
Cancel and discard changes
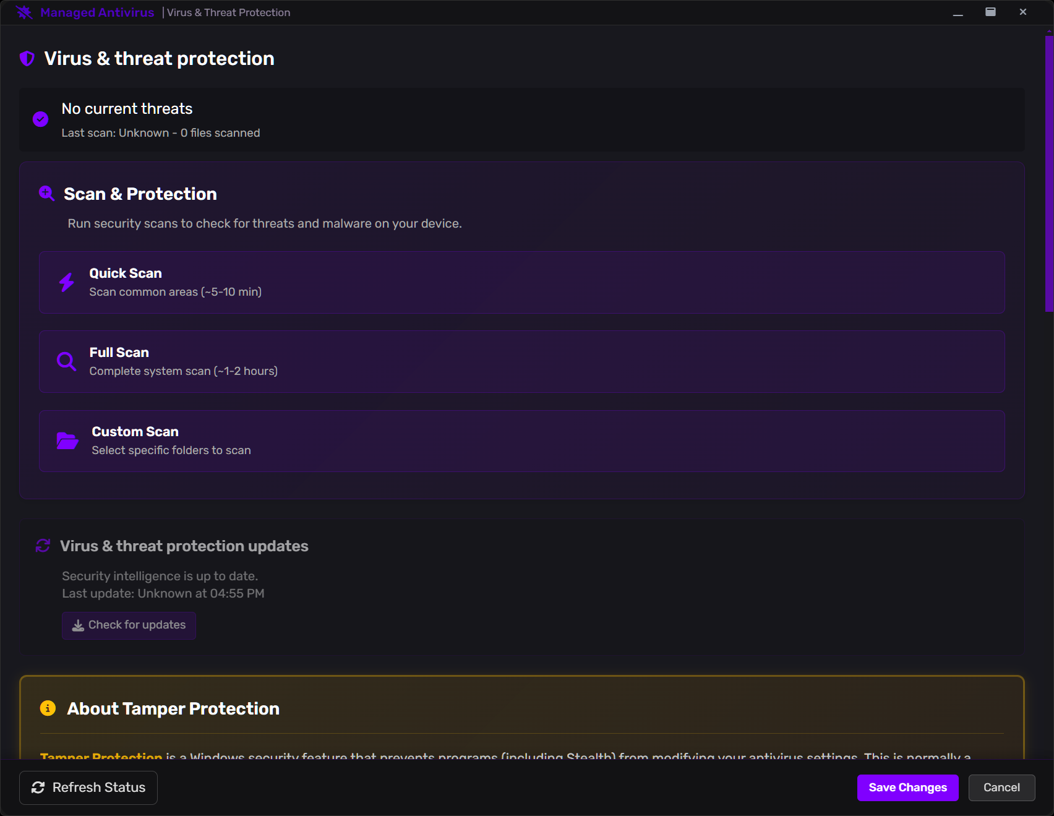click(x=1001, y=788)
